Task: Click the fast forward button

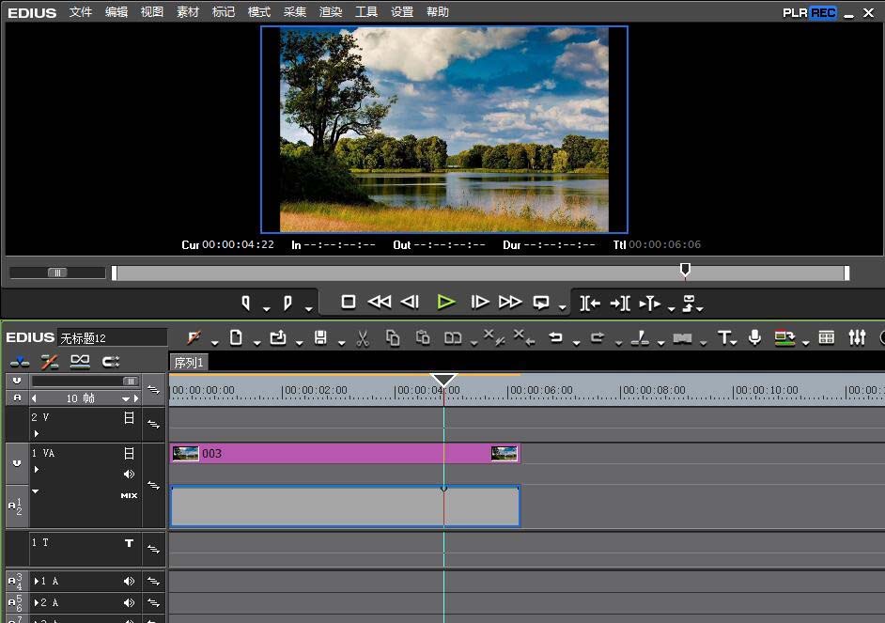Action: [x=510, y=302]
